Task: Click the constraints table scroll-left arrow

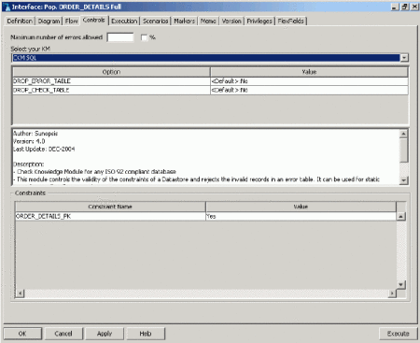Action: click(x=20, y=293)
